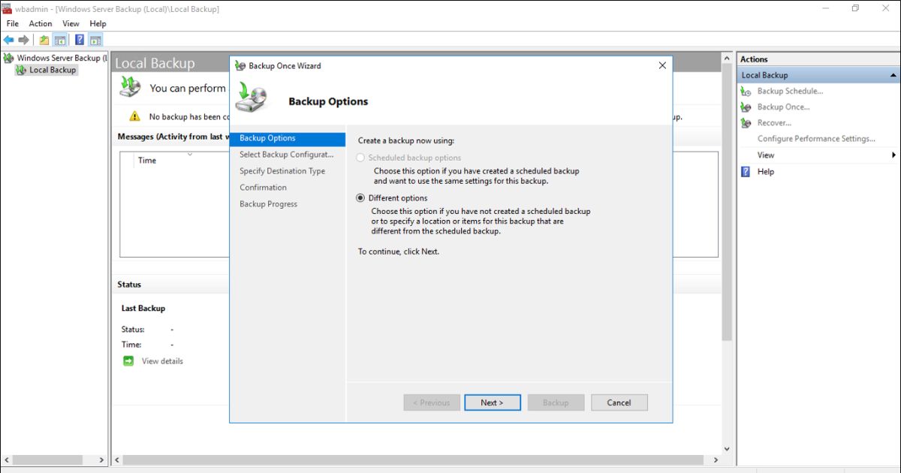The image size is (901, 473).
Task: Select the Confirmation wizard step
Action: pyautogui.click(x=263, y=188)
